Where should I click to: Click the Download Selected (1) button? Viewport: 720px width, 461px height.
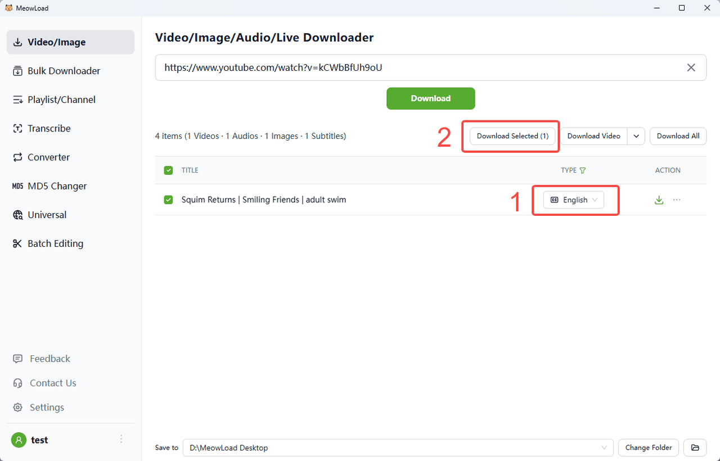click(512, 136)
